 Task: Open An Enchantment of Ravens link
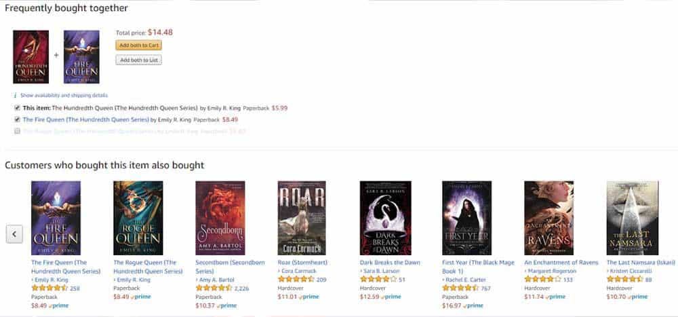tap(561, 263)
